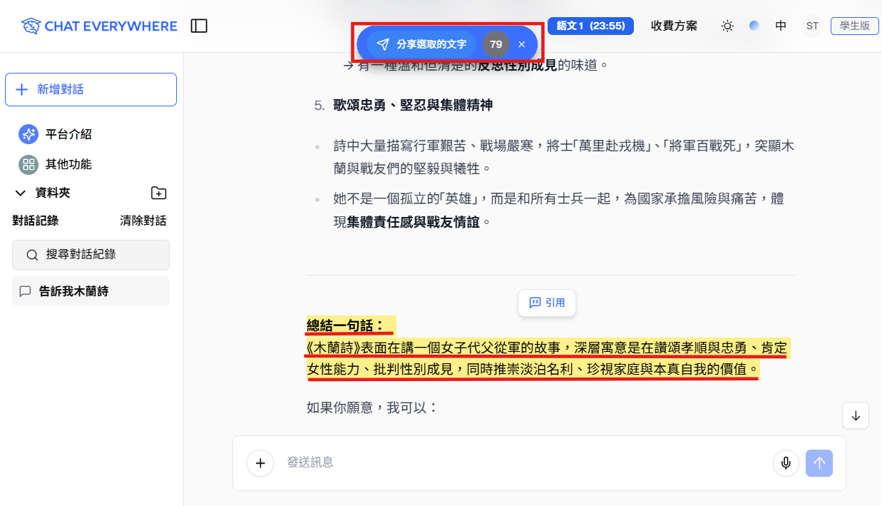The image size is (882, 506).
Task: Share the selected text (分享選取的文字)
Action: [421, 44]
